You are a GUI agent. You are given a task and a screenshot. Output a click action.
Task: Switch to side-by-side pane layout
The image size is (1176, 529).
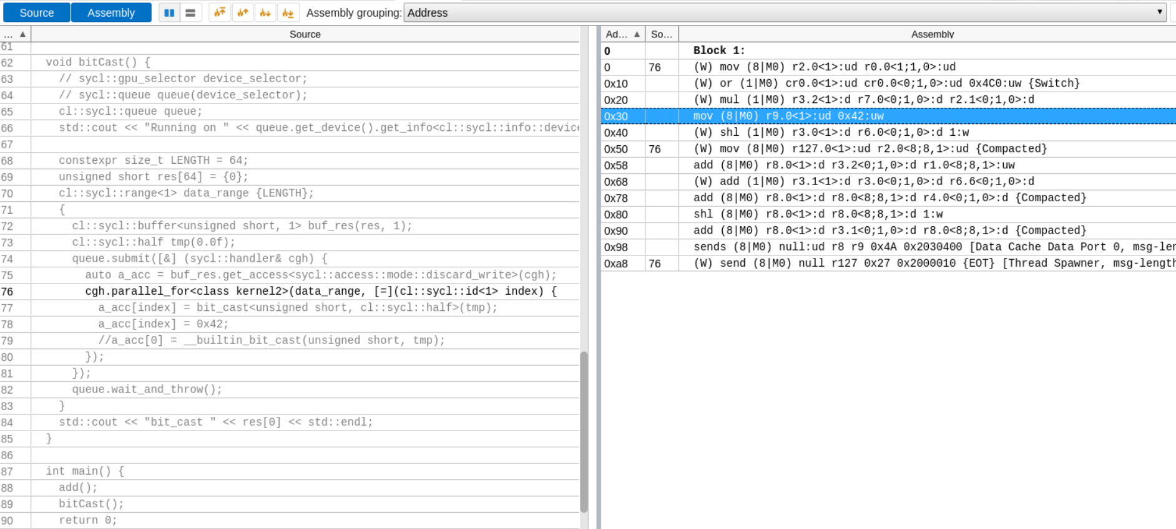point(169,12)
